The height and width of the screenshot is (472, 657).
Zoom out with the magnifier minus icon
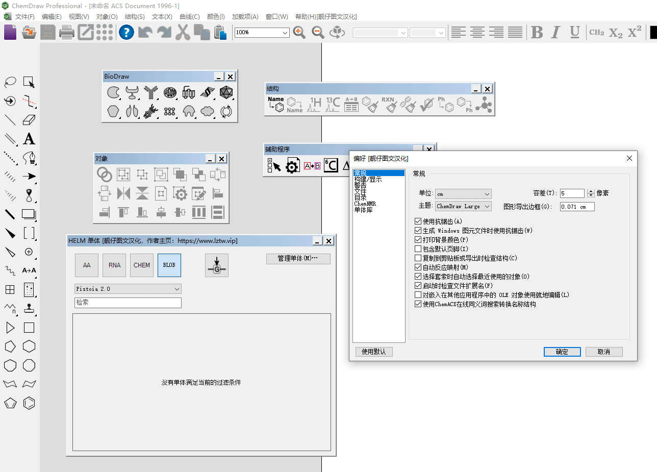[x=318, y=33]
